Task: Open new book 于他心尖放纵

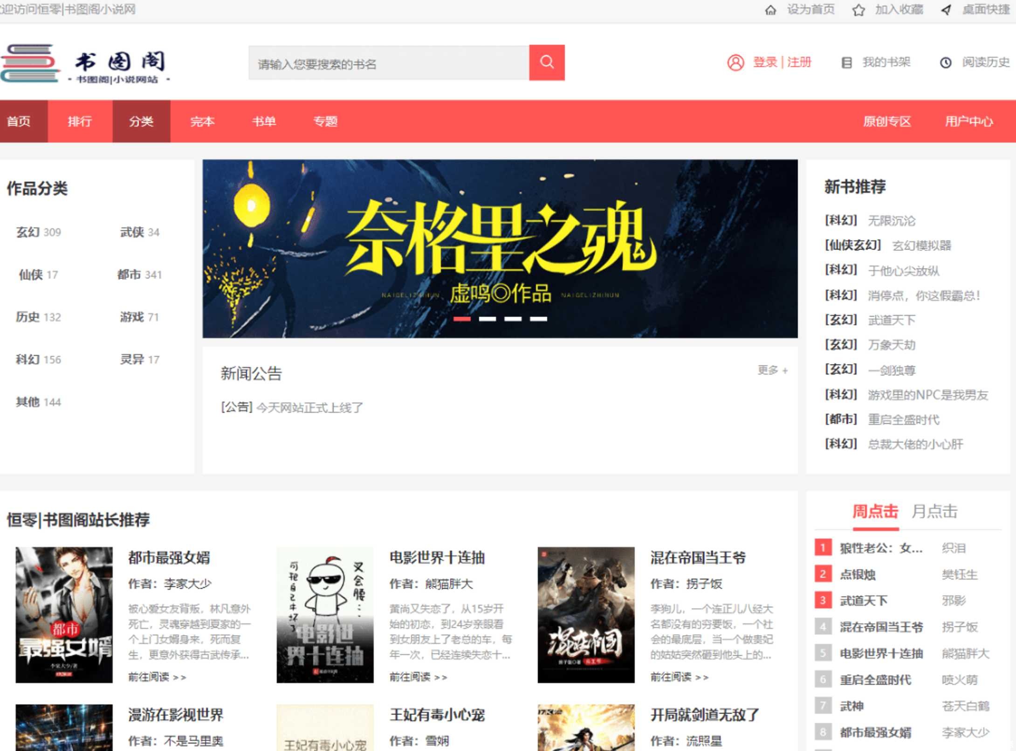Action: coord(903,270)
